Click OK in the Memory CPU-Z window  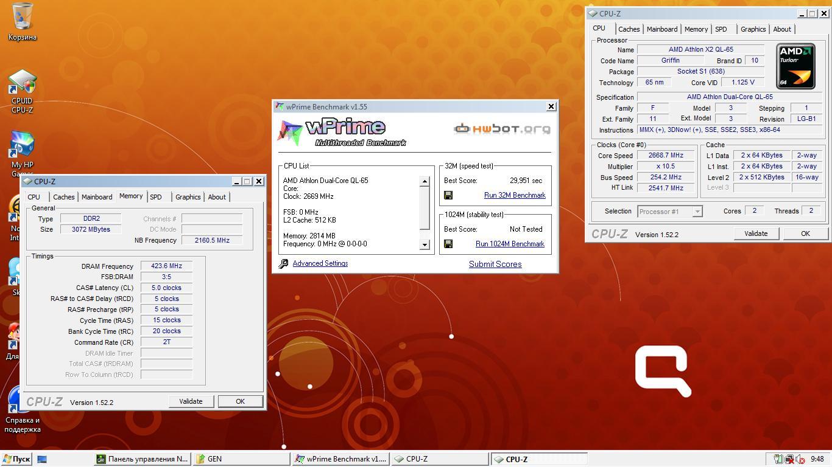240,401
